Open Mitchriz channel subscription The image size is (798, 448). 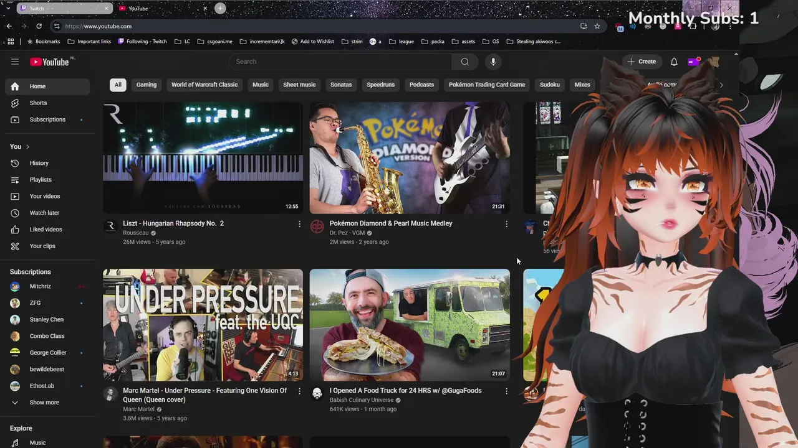click(x=47, y=286)
